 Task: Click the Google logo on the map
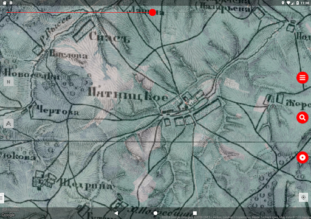click(8, 215)
